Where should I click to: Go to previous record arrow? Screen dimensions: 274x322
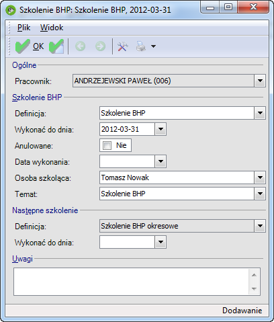(x=80, y=46)
